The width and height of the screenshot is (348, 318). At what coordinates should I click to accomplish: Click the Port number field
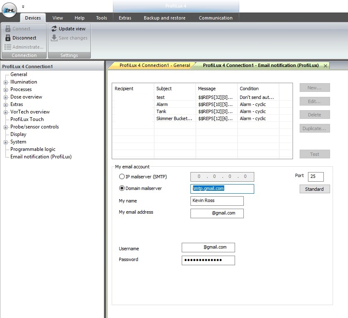click(315, 177)
